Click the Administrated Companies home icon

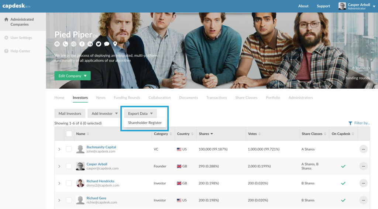tap(6, 20)
